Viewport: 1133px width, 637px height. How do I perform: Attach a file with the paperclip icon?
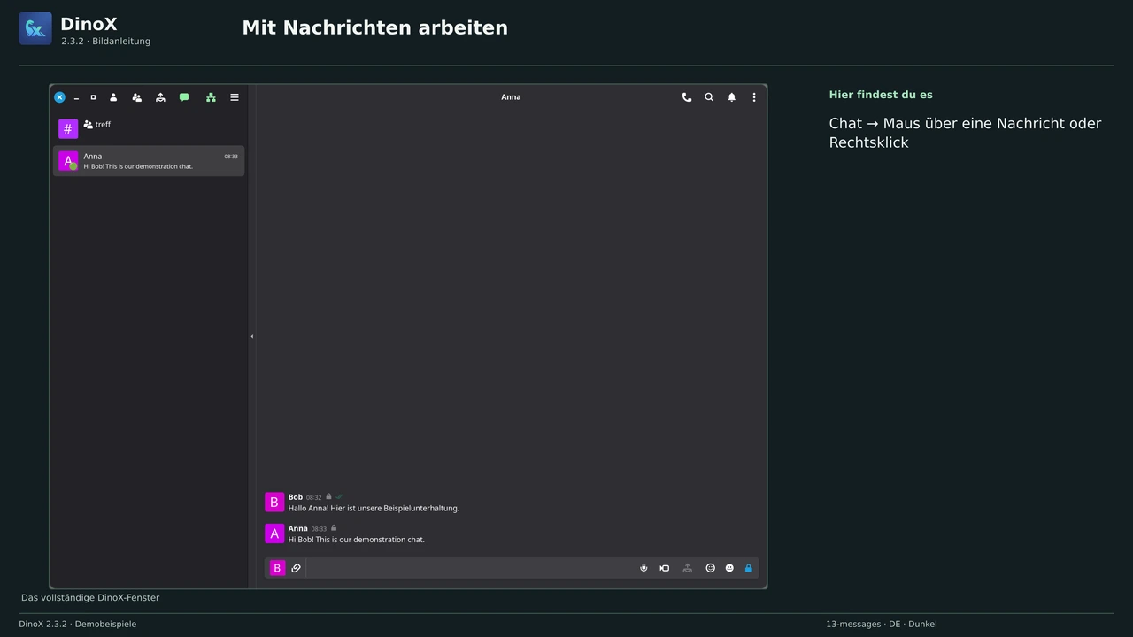[x=297, y=568]
